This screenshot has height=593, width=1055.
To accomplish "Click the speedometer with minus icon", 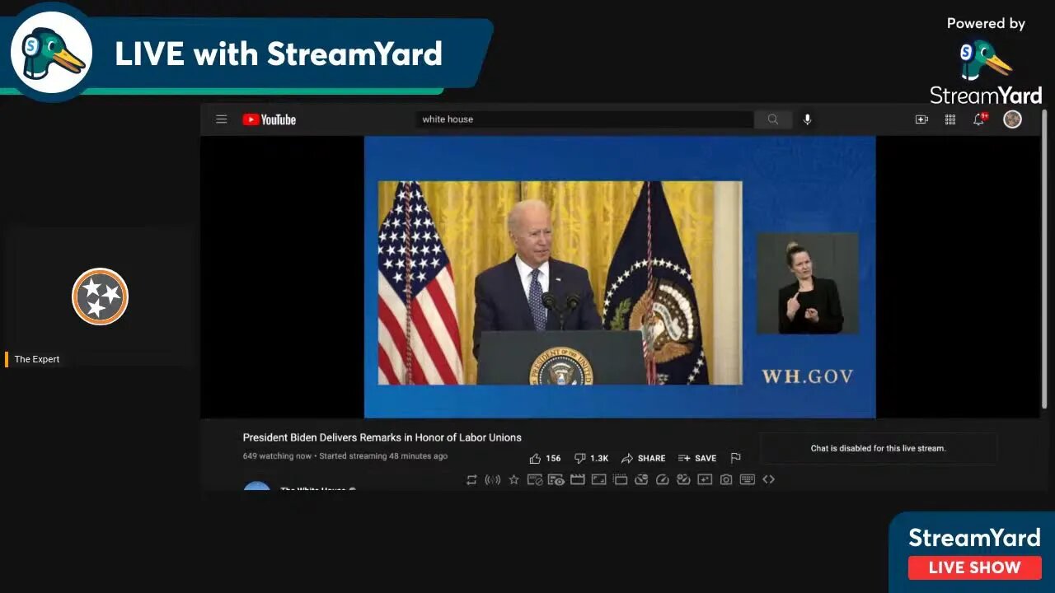I will [x=641, y=479].
